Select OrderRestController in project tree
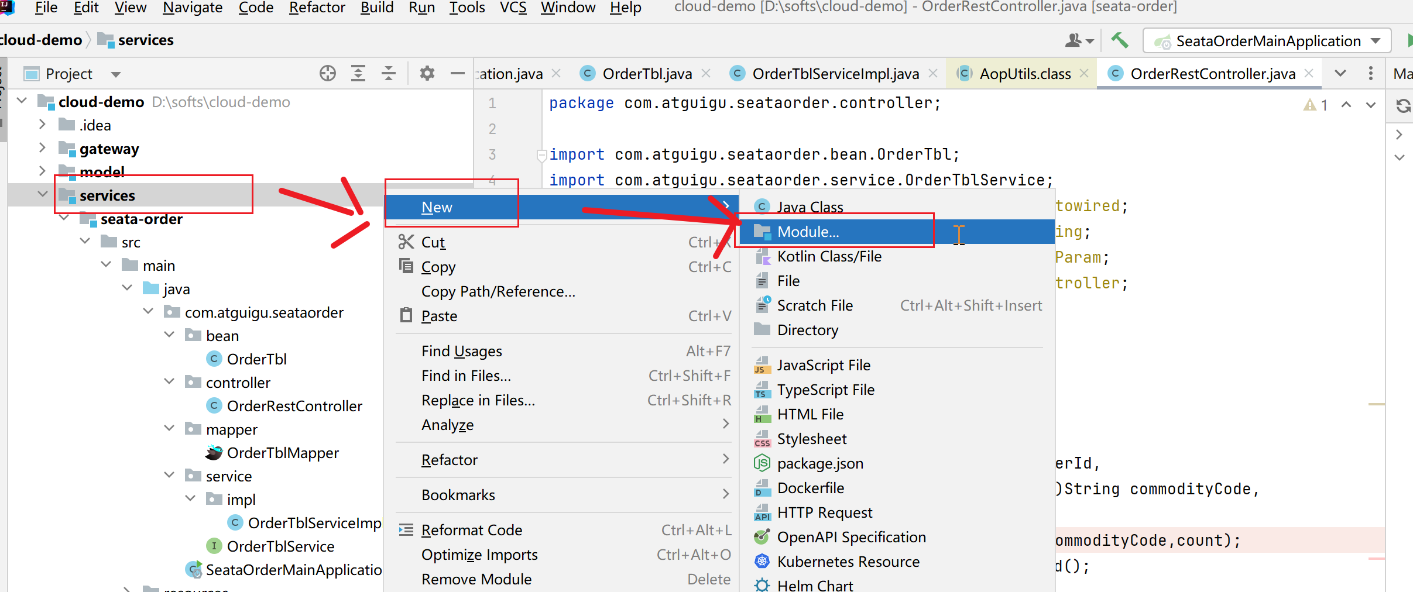Screen dimensions: 1413x592 point(294,406)
